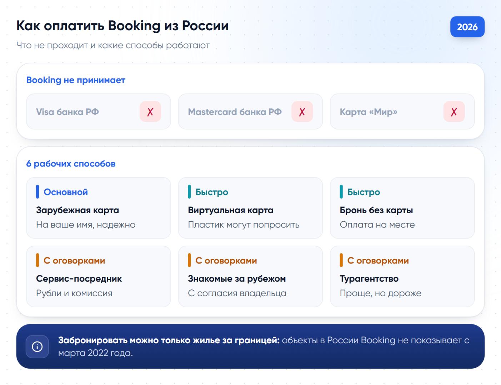Click the Основной label
Image resolution: width=501 pixels, height=385 pixels.
tap(66, 192)
